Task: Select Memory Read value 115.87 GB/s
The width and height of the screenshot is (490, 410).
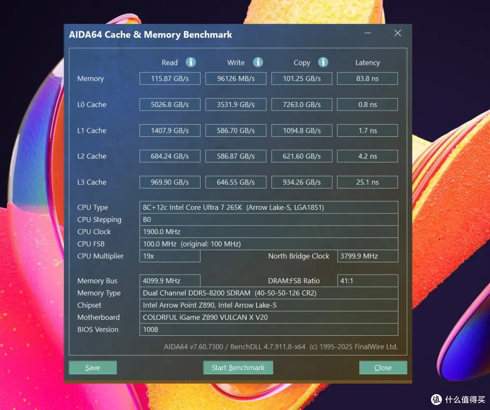Action: 170,79
